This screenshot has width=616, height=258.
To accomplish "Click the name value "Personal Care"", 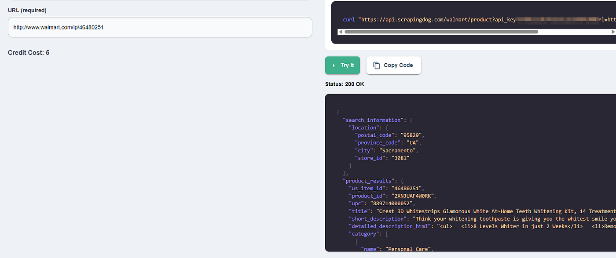I will (x=409, y=249).
